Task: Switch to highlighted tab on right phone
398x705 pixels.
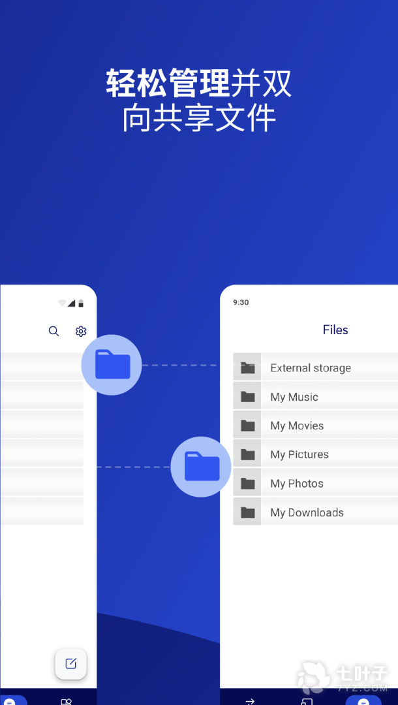Action: 363,701
